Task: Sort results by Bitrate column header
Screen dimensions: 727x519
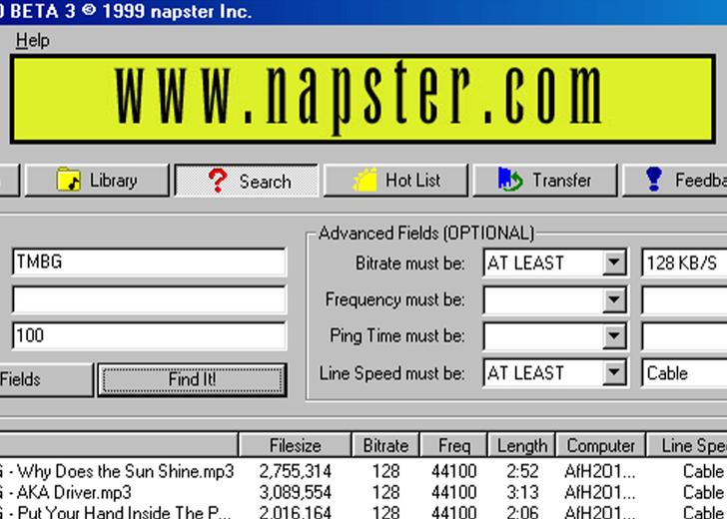Action: 385,445
